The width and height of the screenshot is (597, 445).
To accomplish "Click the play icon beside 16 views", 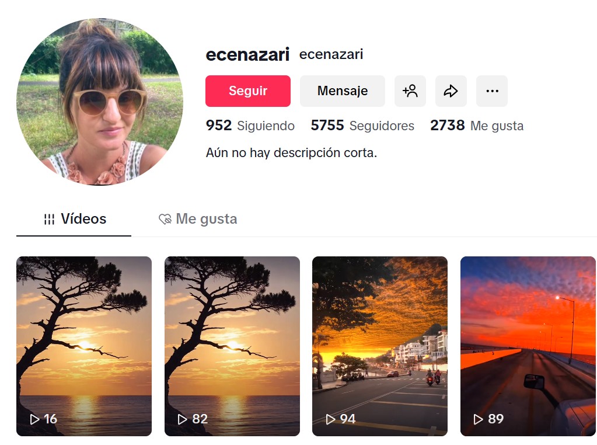I will [34, 419].
